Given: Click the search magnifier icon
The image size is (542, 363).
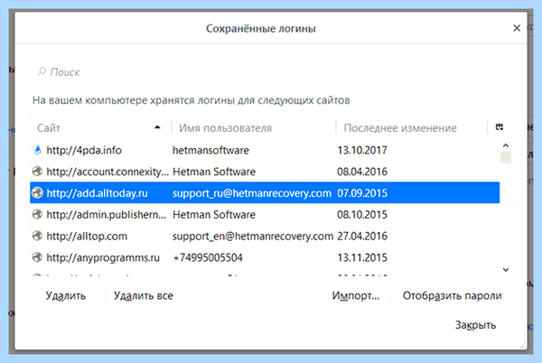Looking at the screenshot, I should point(42,71).
